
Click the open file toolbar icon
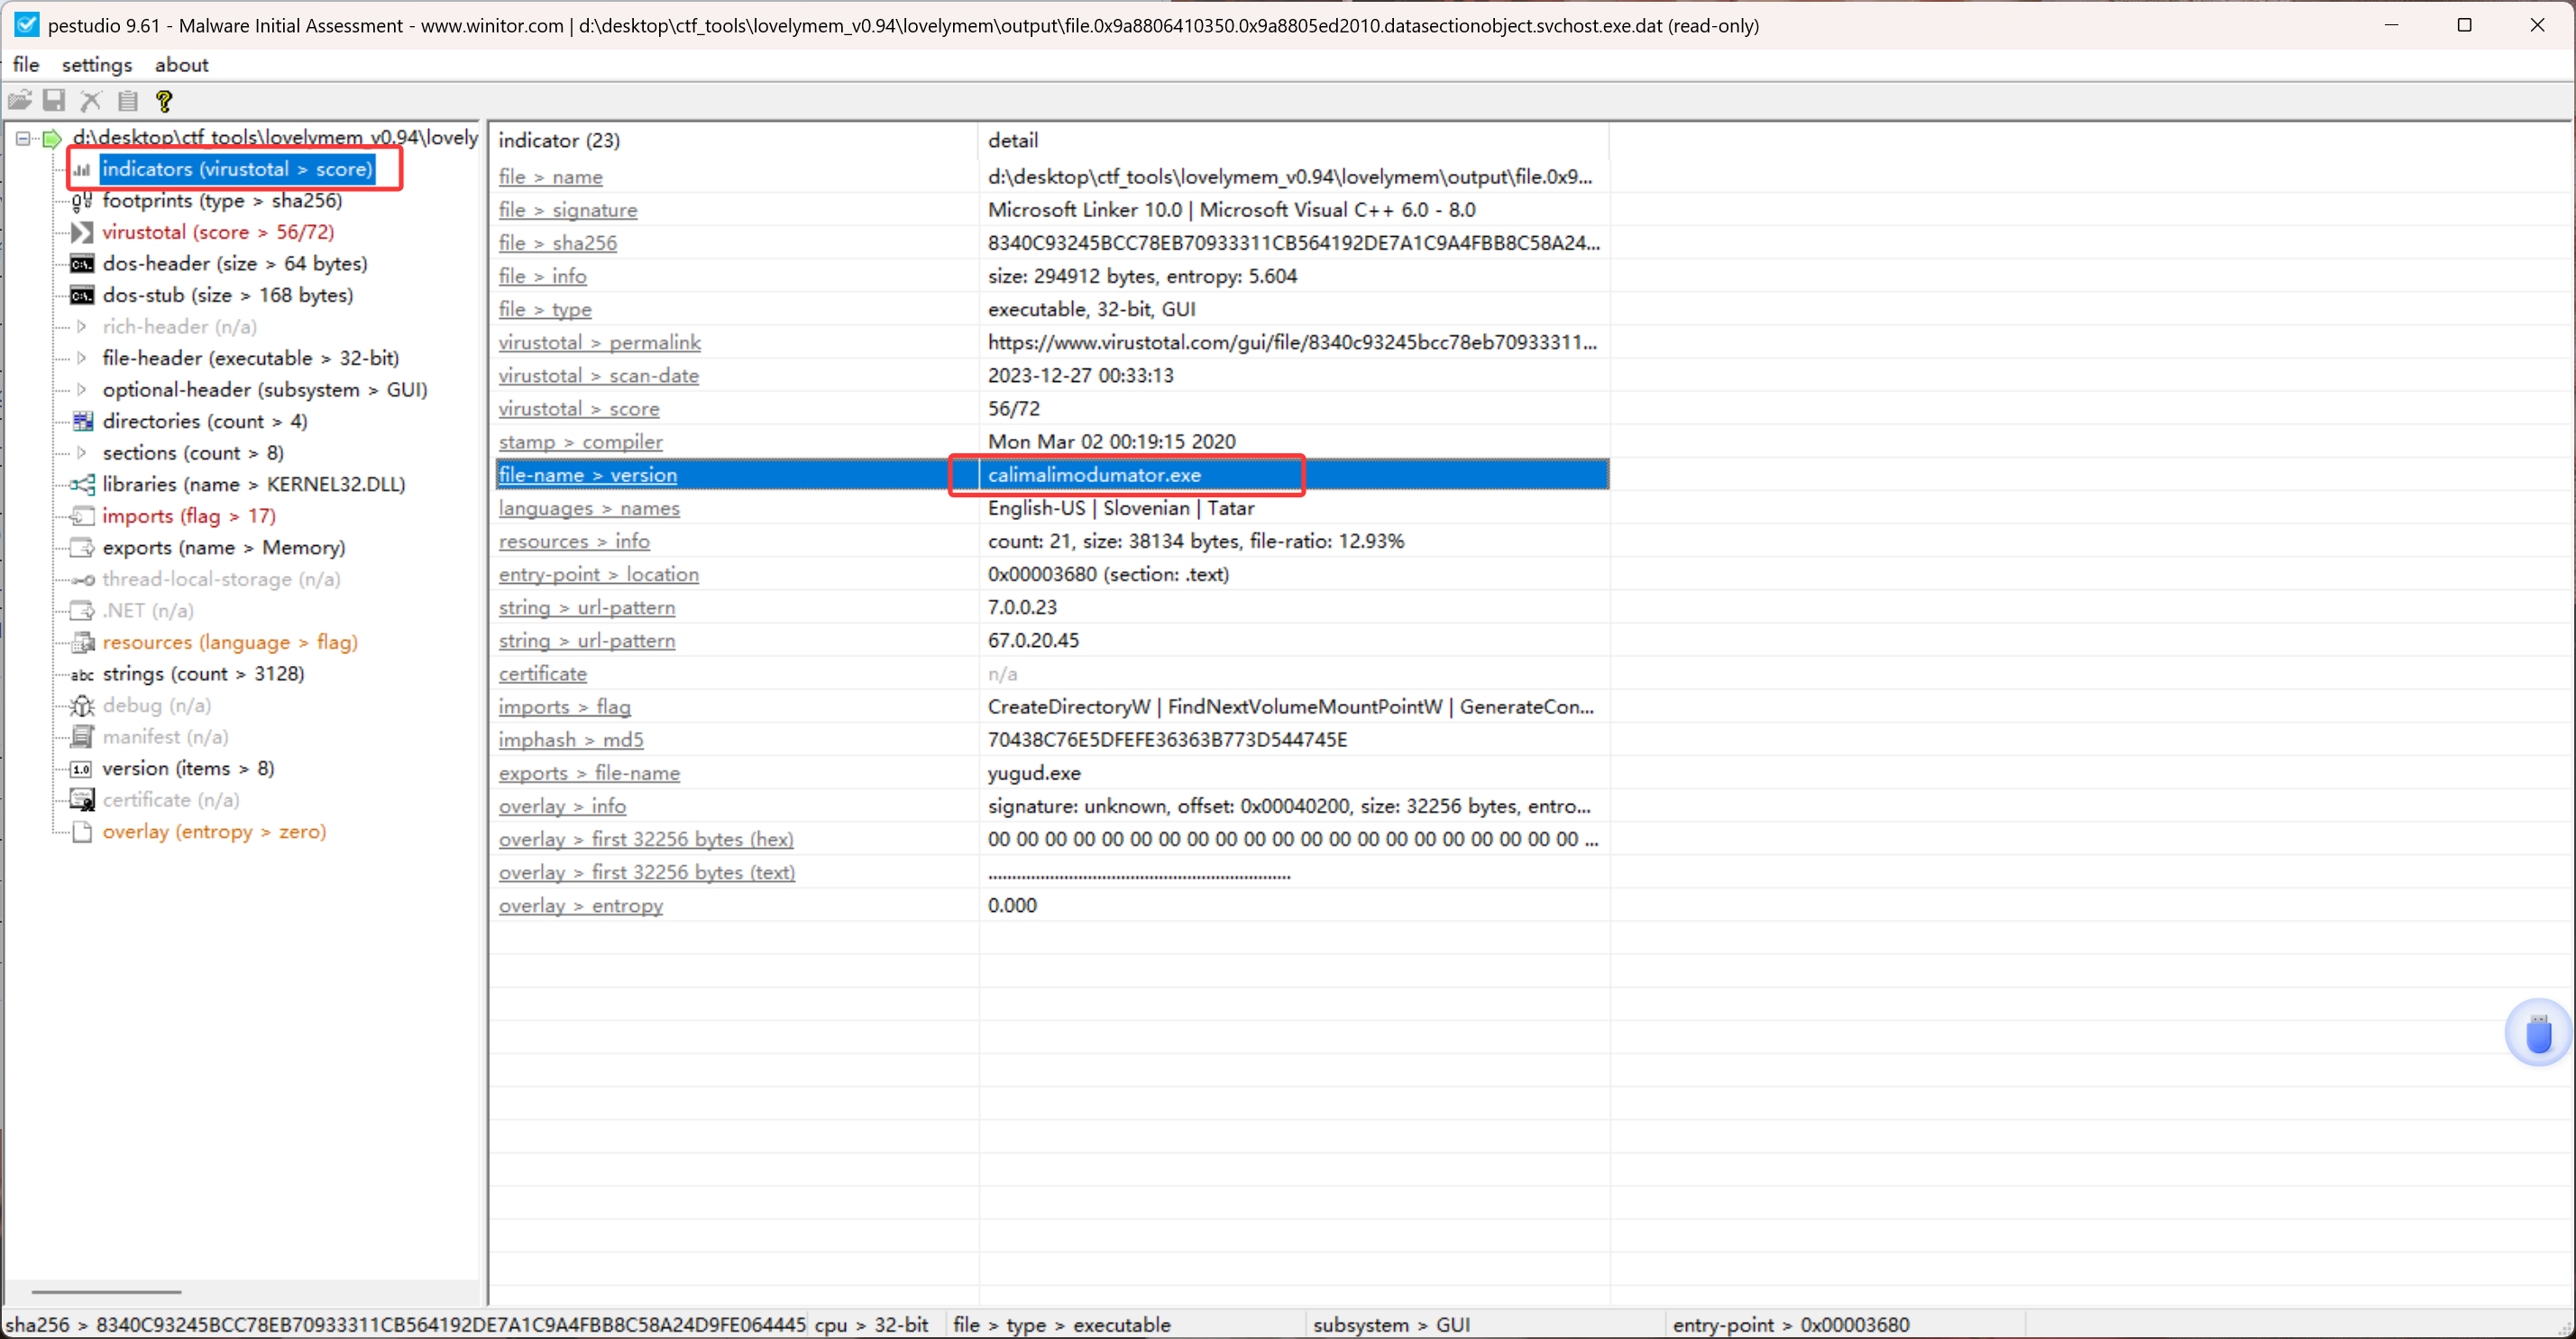coord(20,101)
